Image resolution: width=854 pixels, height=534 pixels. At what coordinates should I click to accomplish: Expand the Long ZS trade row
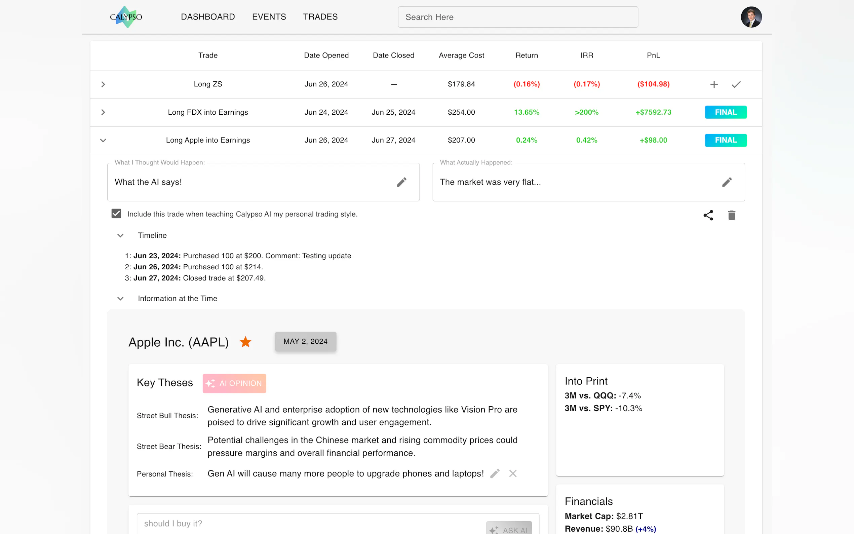[x=103, y=84]
